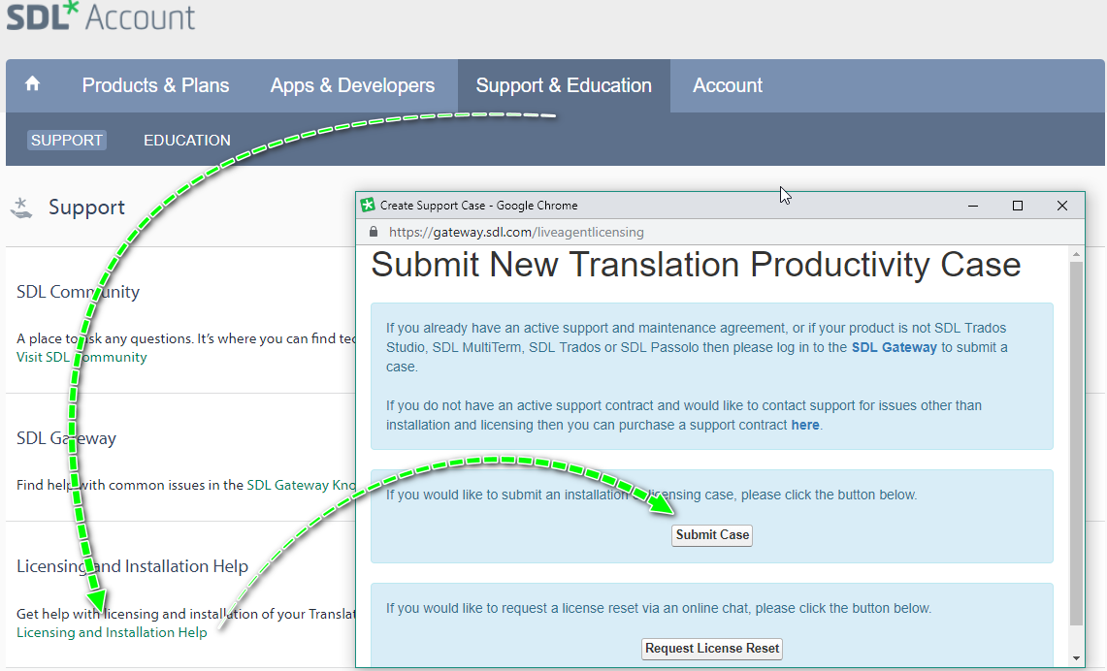
Task: Click the 'here' link to purchase a support contract
Action: point(805,425)
